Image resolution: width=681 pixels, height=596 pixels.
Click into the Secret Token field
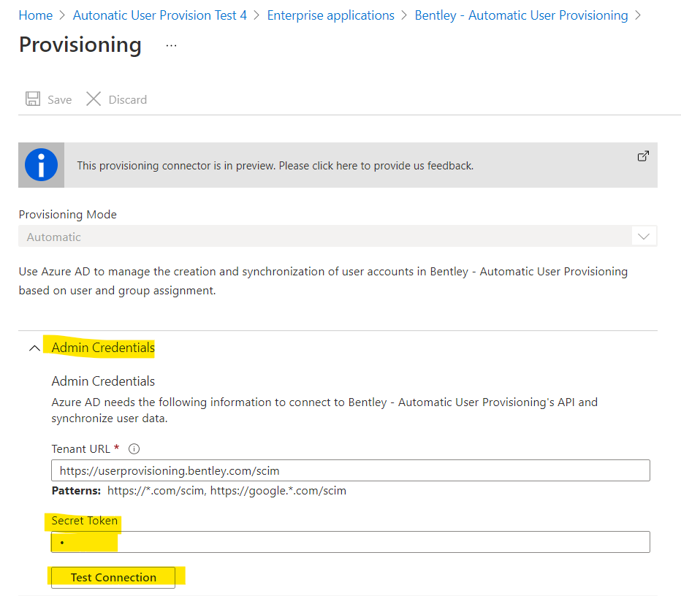coord(351,542)
